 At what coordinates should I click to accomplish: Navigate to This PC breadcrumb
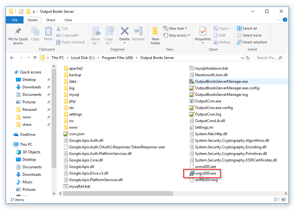pyautogui.click(x=58, y=58)
